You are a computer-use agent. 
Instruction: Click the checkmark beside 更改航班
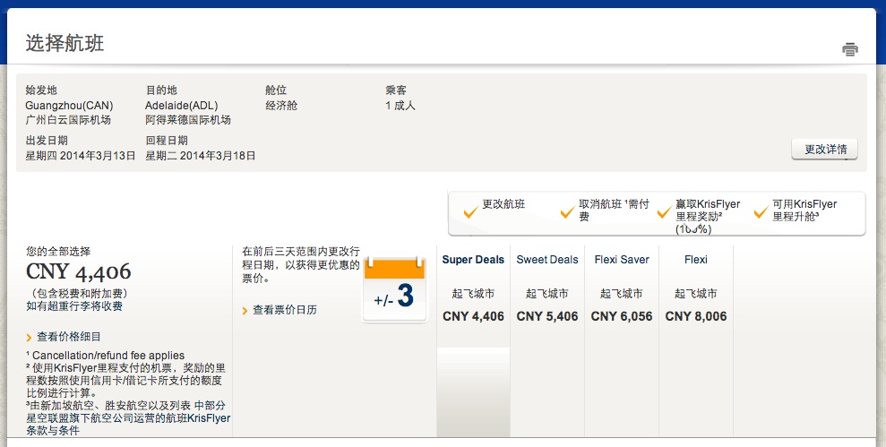[x=469, y=212]
